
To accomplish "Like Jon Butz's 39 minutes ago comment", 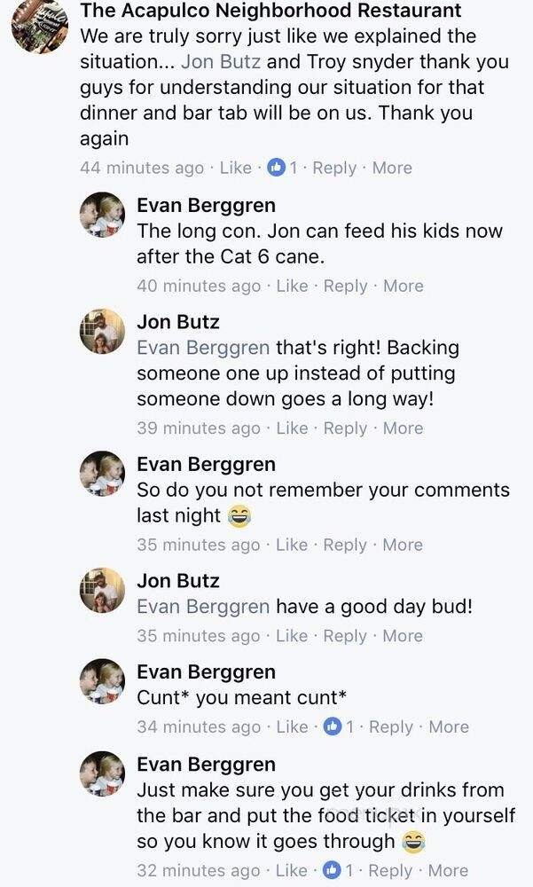I will (x=292, y=428).
